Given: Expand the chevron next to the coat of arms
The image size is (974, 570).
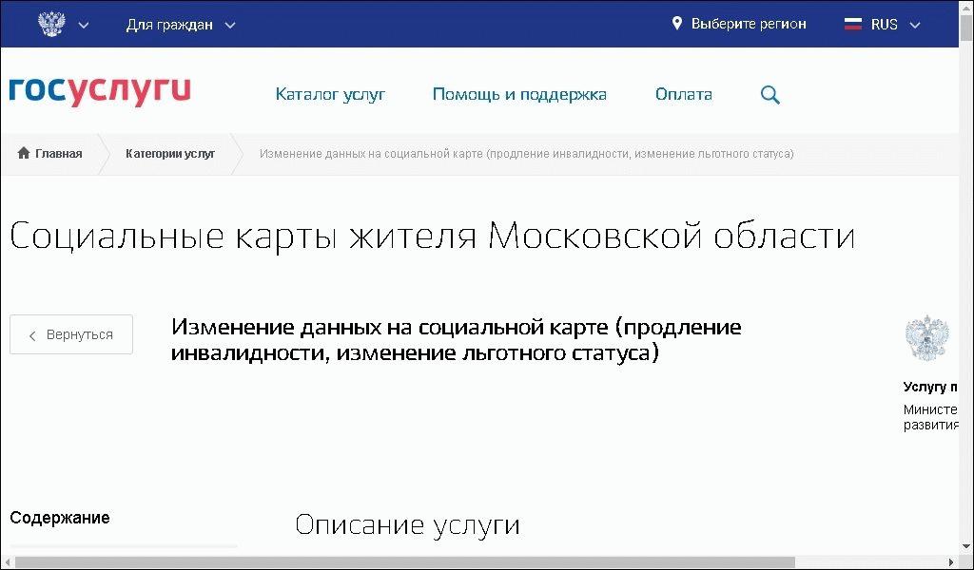Looking at the screenshot, I should click(84, 26).
